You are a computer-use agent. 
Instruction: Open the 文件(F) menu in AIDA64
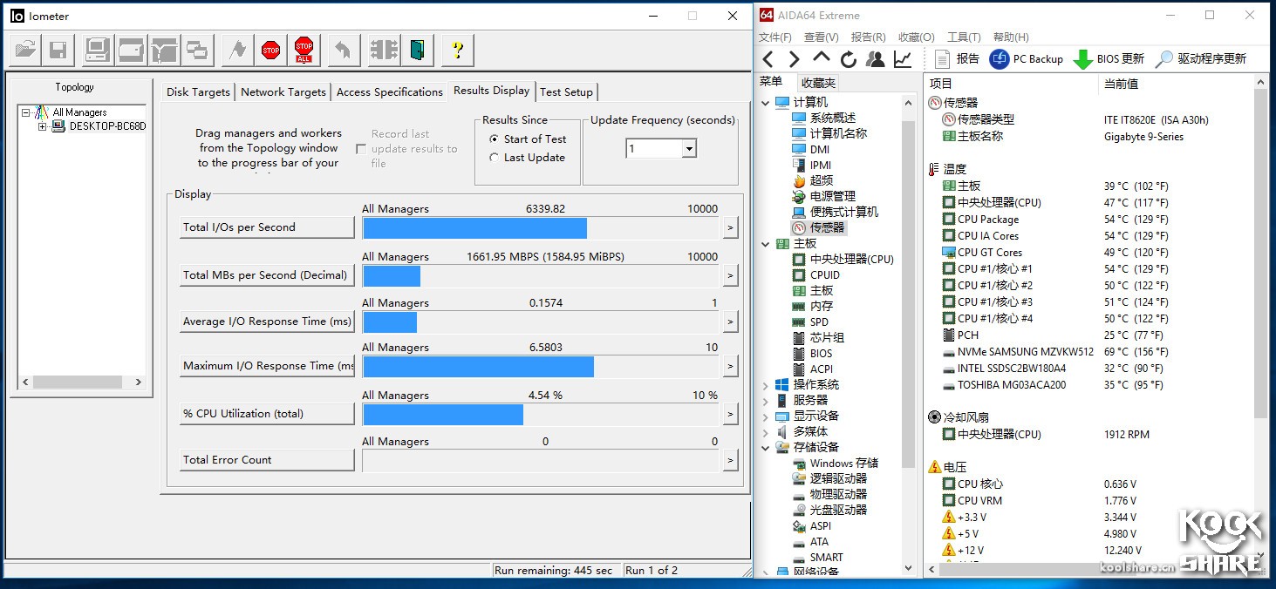click(774, 37)
